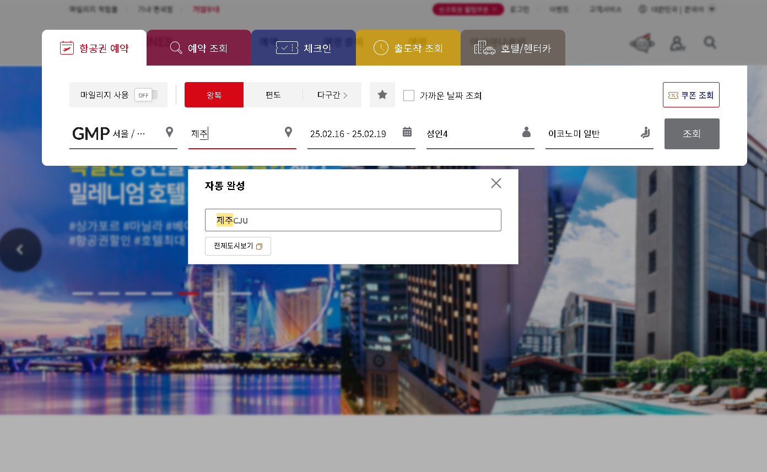The height and width of the screenshot is (472, 767).
Task: Select the 편도 one-way trip option
Action: click(x=273, y=95)
